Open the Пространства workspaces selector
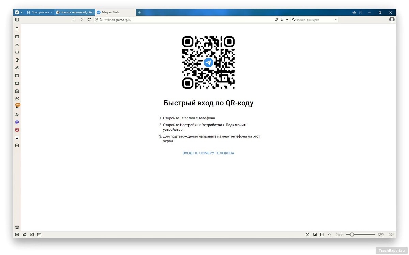The height and width of the screenshot is (255, 409). 40,12
